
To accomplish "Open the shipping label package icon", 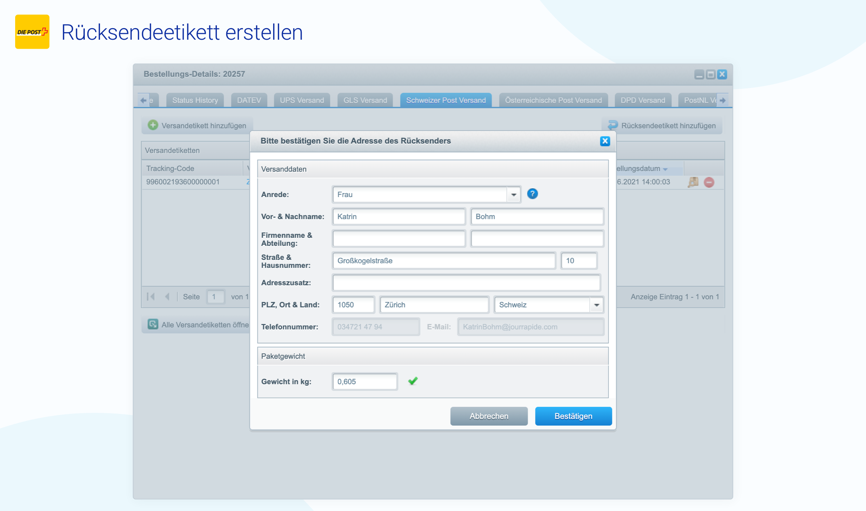I will [x=693, y=182].
